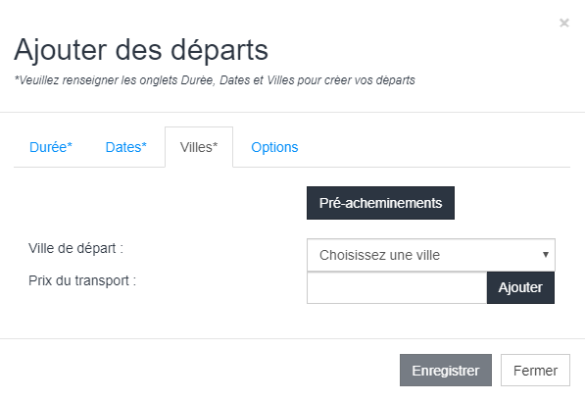This screenshot has width=585, height=401.
Task: Click the city dropdown arrow
Action: tap(546, 255)
